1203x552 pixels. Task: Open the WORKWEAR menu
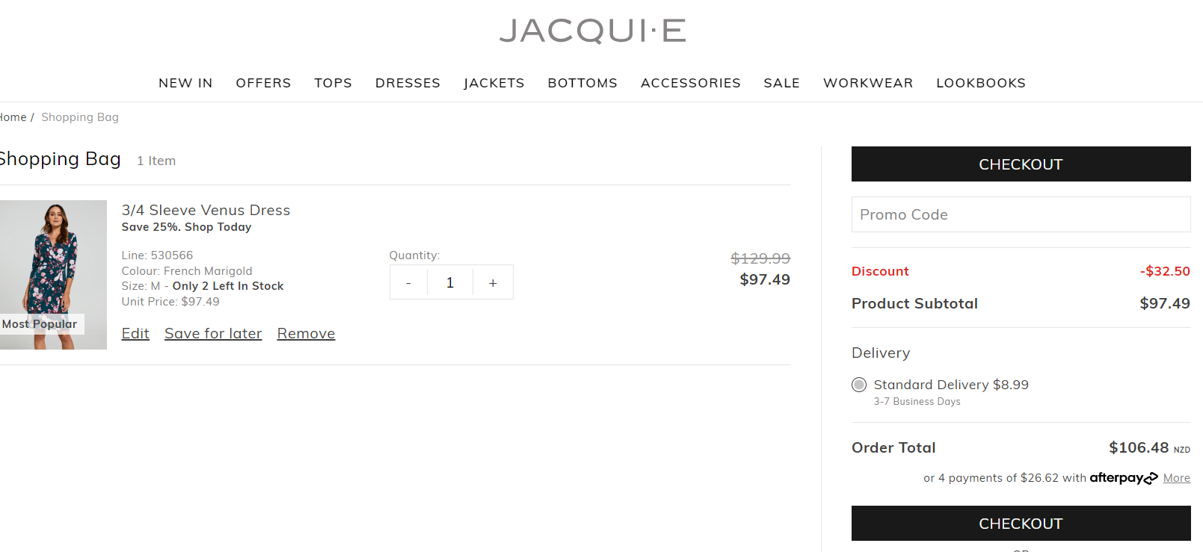pos(867,83)
